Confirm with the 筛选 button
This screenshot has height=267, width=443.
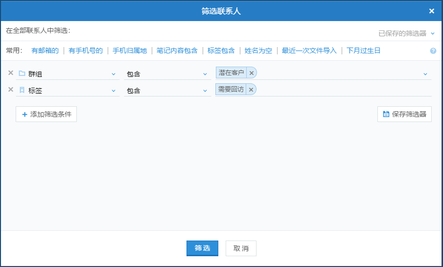pos(202,248)
